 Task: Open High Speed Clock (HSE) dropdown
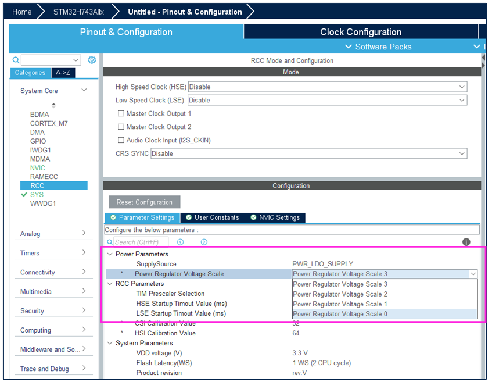(328, 87)
